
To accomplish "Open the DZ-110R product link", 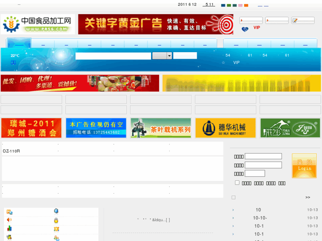I will 12,151.
